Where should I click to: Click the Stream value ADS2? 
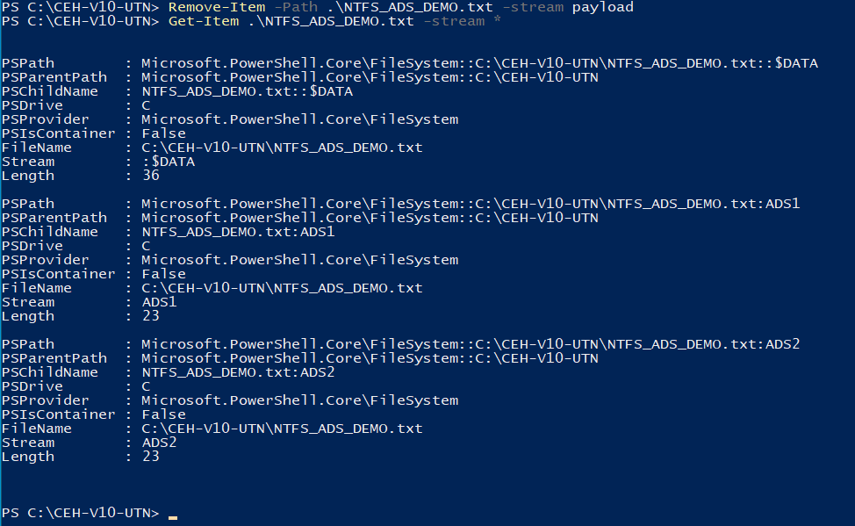[x=159, y=443]
